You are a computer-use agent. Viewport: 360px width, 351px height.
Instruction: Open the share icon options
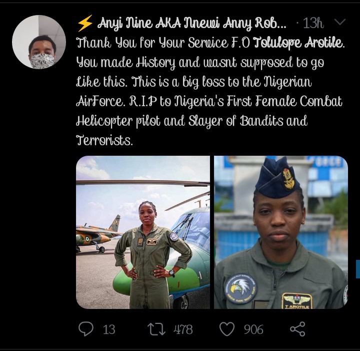coord(297,329)
